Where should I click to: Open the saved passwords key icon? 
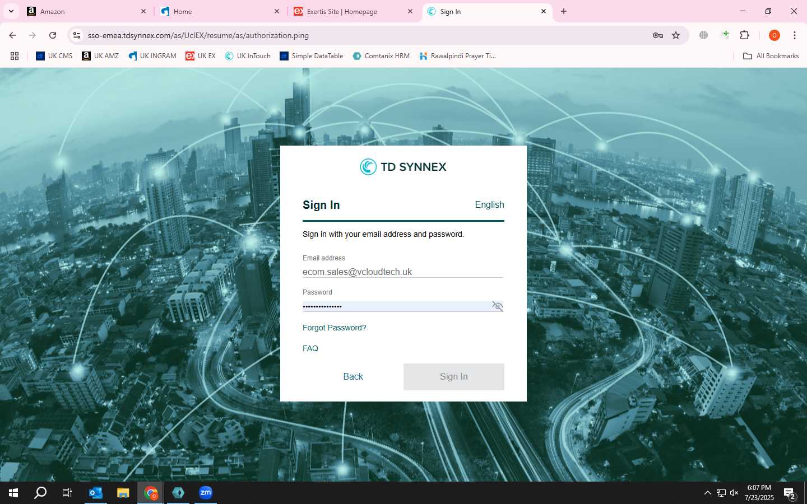point(658,35)
